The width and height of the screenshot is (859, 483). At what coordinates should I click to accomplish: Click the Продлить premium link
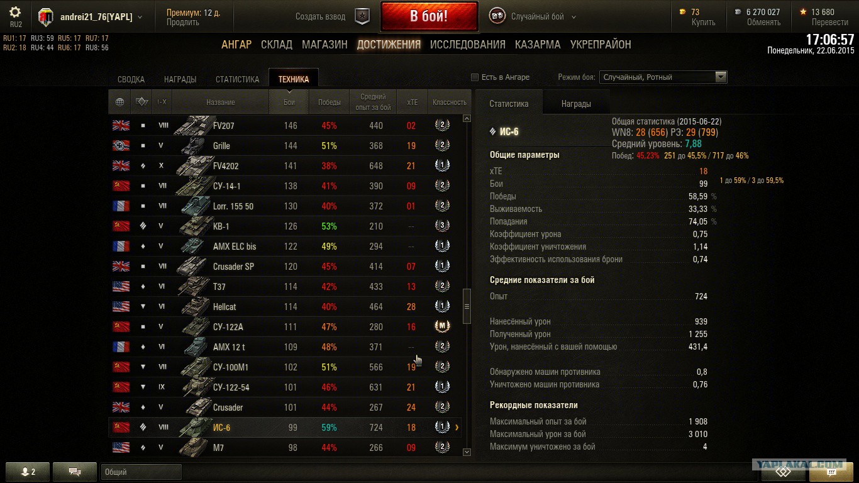click(x=183, y=22)
